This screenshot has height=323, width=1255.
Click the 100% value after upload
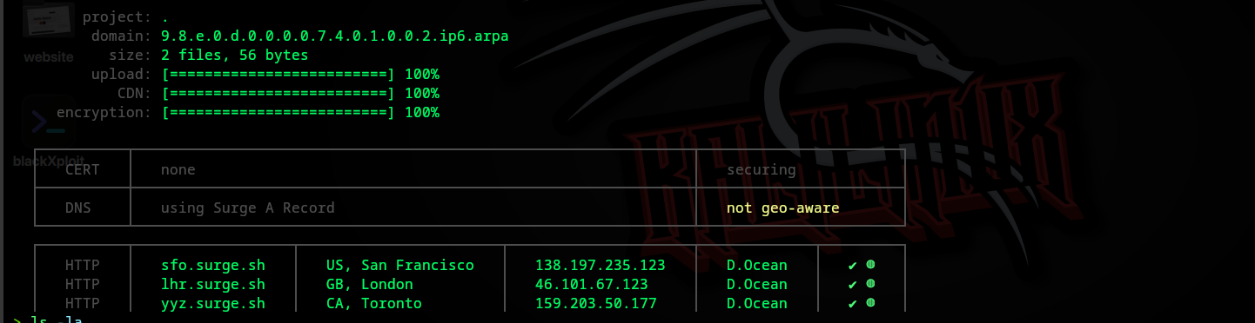point(422,75)
